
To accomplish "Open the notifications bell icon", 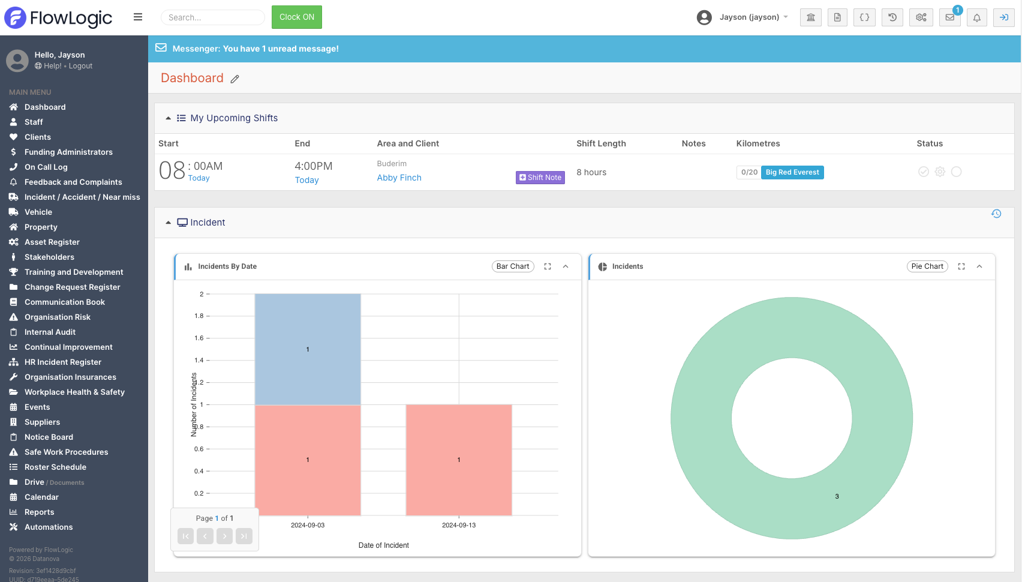I will [977, 17].
